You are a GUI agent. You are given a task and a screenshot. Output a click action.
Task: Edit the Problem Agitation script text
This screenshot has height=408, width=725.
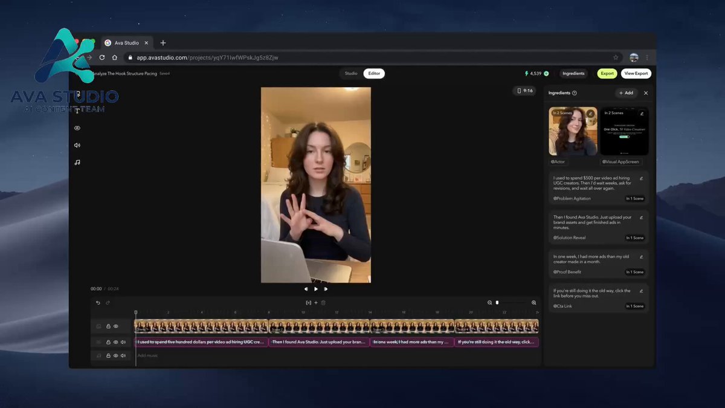(x=642, y=178)
